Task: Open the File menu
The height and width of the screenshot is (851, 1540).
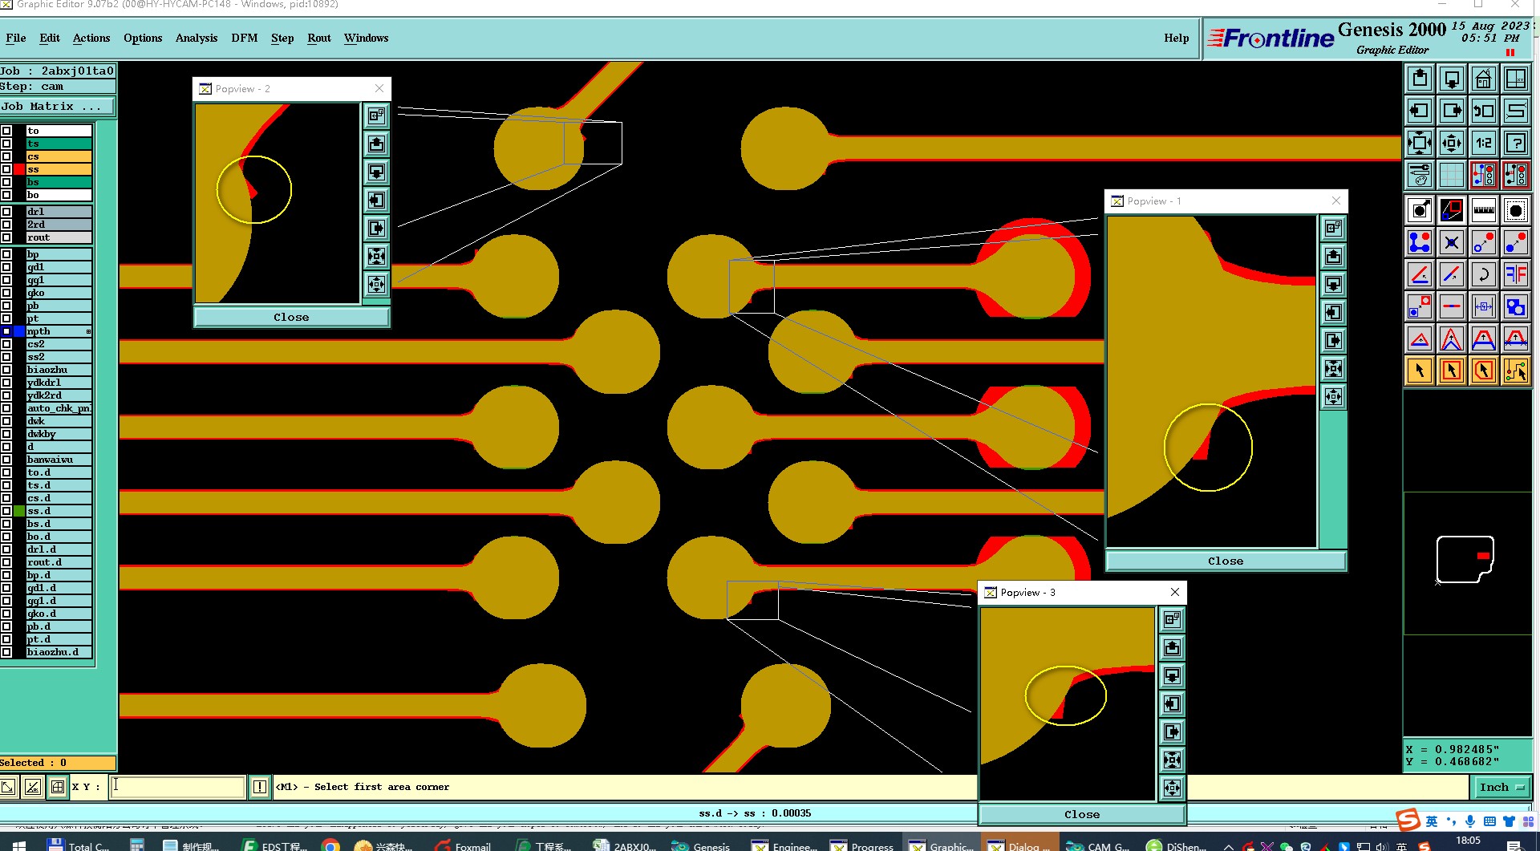Action: coord(16,38)
